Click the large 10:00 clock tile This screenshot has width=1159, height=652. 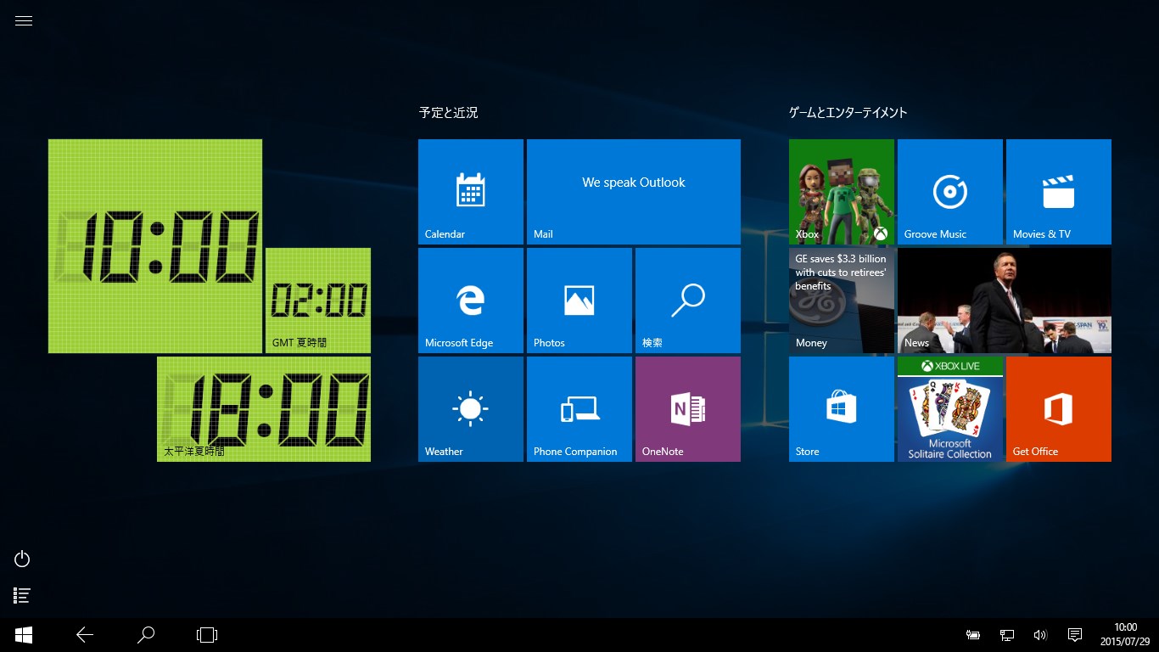[x=155, y=246]
